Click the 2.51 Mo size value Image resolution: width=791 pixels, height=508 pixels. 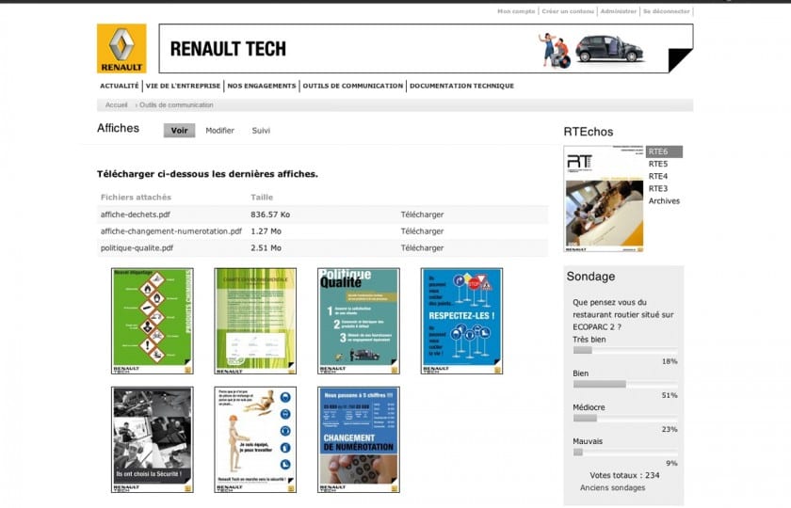click(x=266, y=248)
